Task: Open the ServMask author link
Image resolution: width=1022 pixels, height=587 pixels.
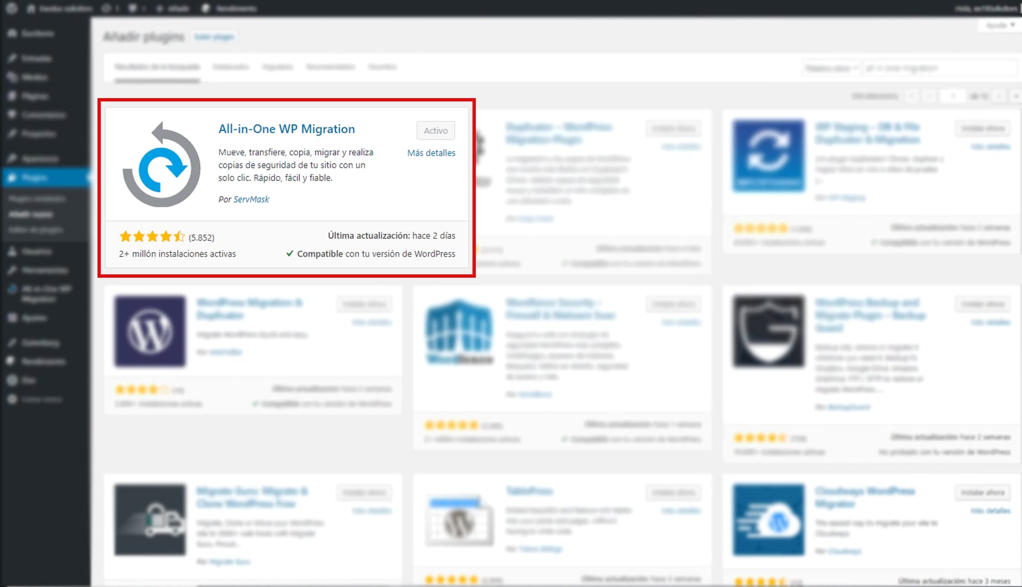Action: tap(251, 200)
